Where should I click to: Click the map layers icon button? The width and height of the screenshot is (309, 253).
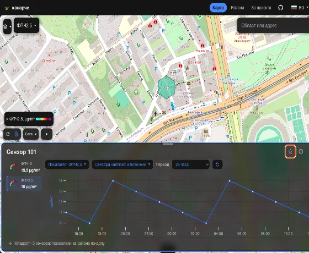click(7, 26)
